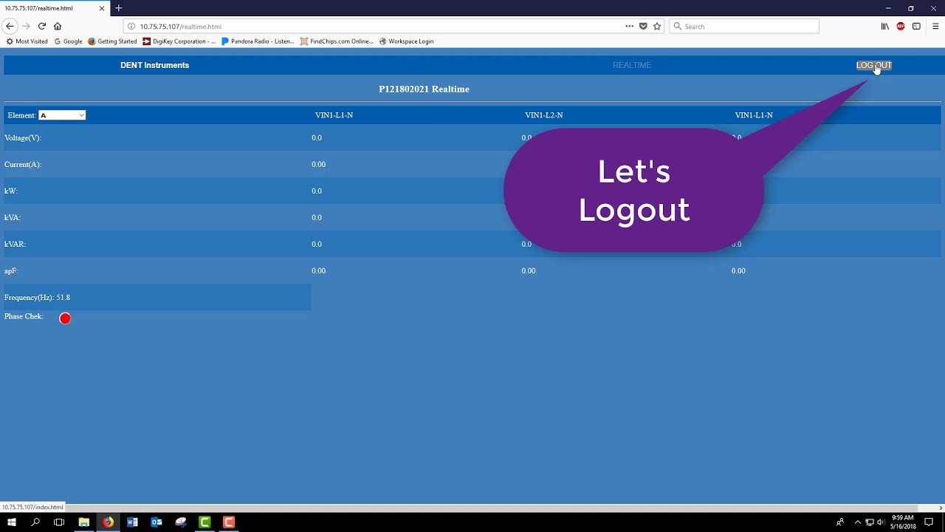Open the People icon in system tray
This screenshot has width=945, height=532.
(x=840, y=522)
